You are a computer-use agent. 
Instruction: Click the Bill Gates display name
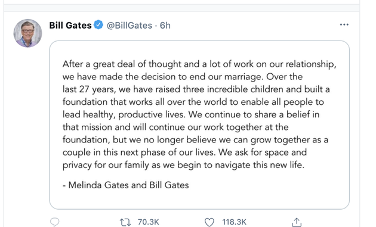pos(70,25)
